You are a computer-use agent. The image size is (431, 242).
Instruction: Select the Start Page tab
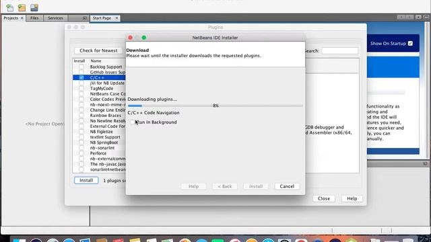tap(102, 18)
